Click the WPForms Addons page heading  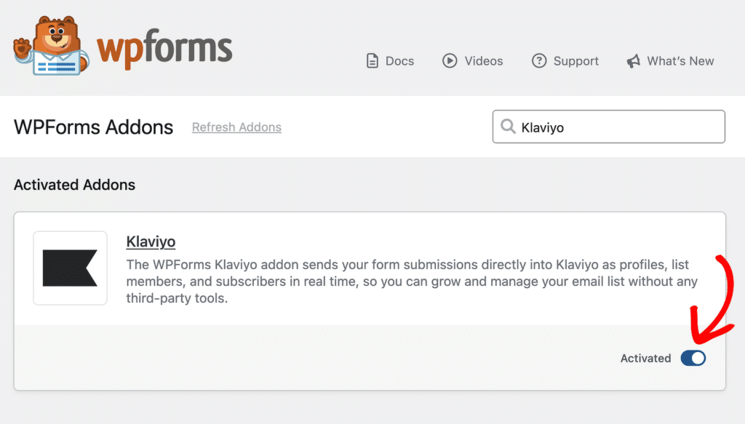(x=94, y=127)
